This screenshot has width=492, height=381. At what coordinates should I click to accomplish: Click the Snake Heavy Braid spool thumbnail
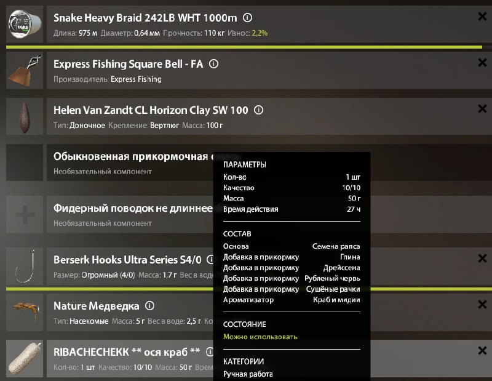(x=25, y=24)
